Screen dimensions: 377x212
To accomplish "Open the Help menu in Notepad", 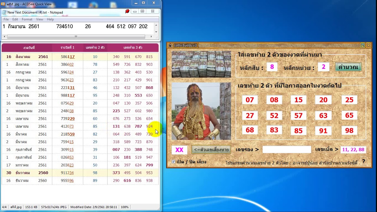I will (50, 19).
